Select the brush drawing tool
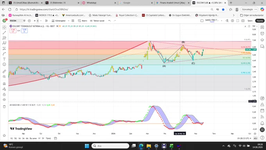 [x=4, y=54]
